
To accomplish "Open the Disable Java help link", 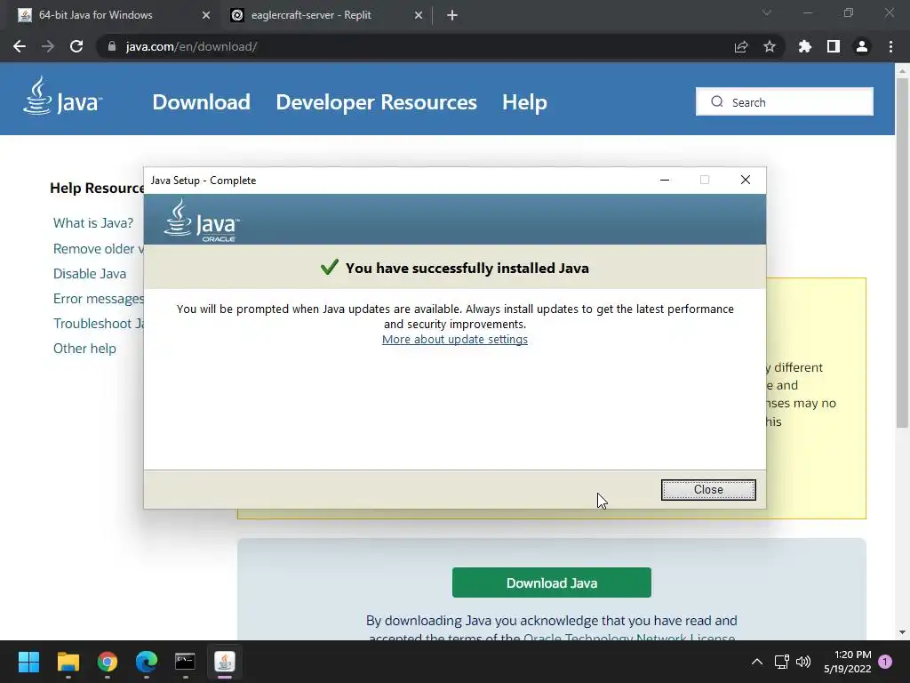I will (x=90, y=274).
